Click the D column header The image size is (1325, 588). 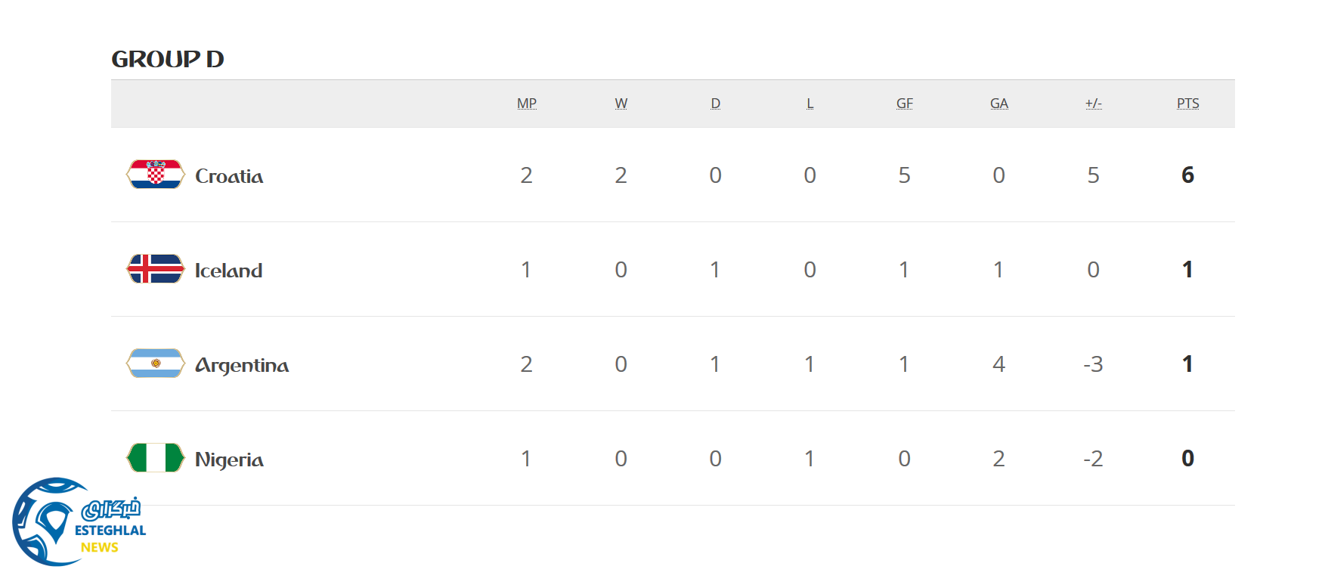click(716, 104)
